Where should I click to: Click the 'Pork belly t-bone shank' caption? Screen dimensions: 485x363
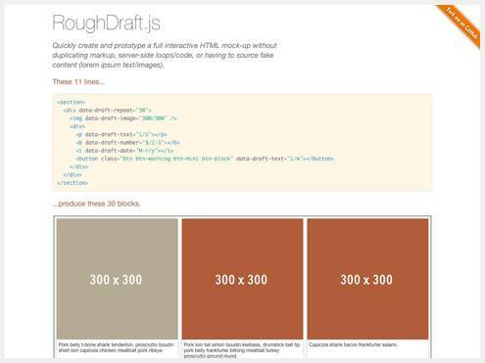pyautogui.click(x=117, y=347)
